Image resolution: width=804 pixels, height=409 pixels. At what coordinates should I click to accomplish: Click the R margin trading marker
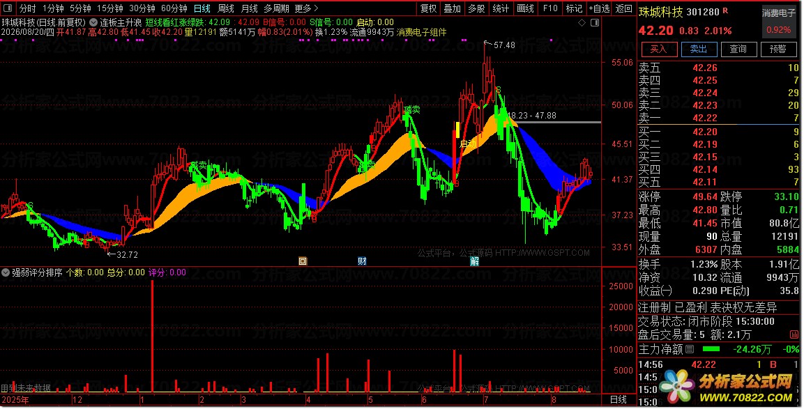pyautogui.click(x=725, y=11)
